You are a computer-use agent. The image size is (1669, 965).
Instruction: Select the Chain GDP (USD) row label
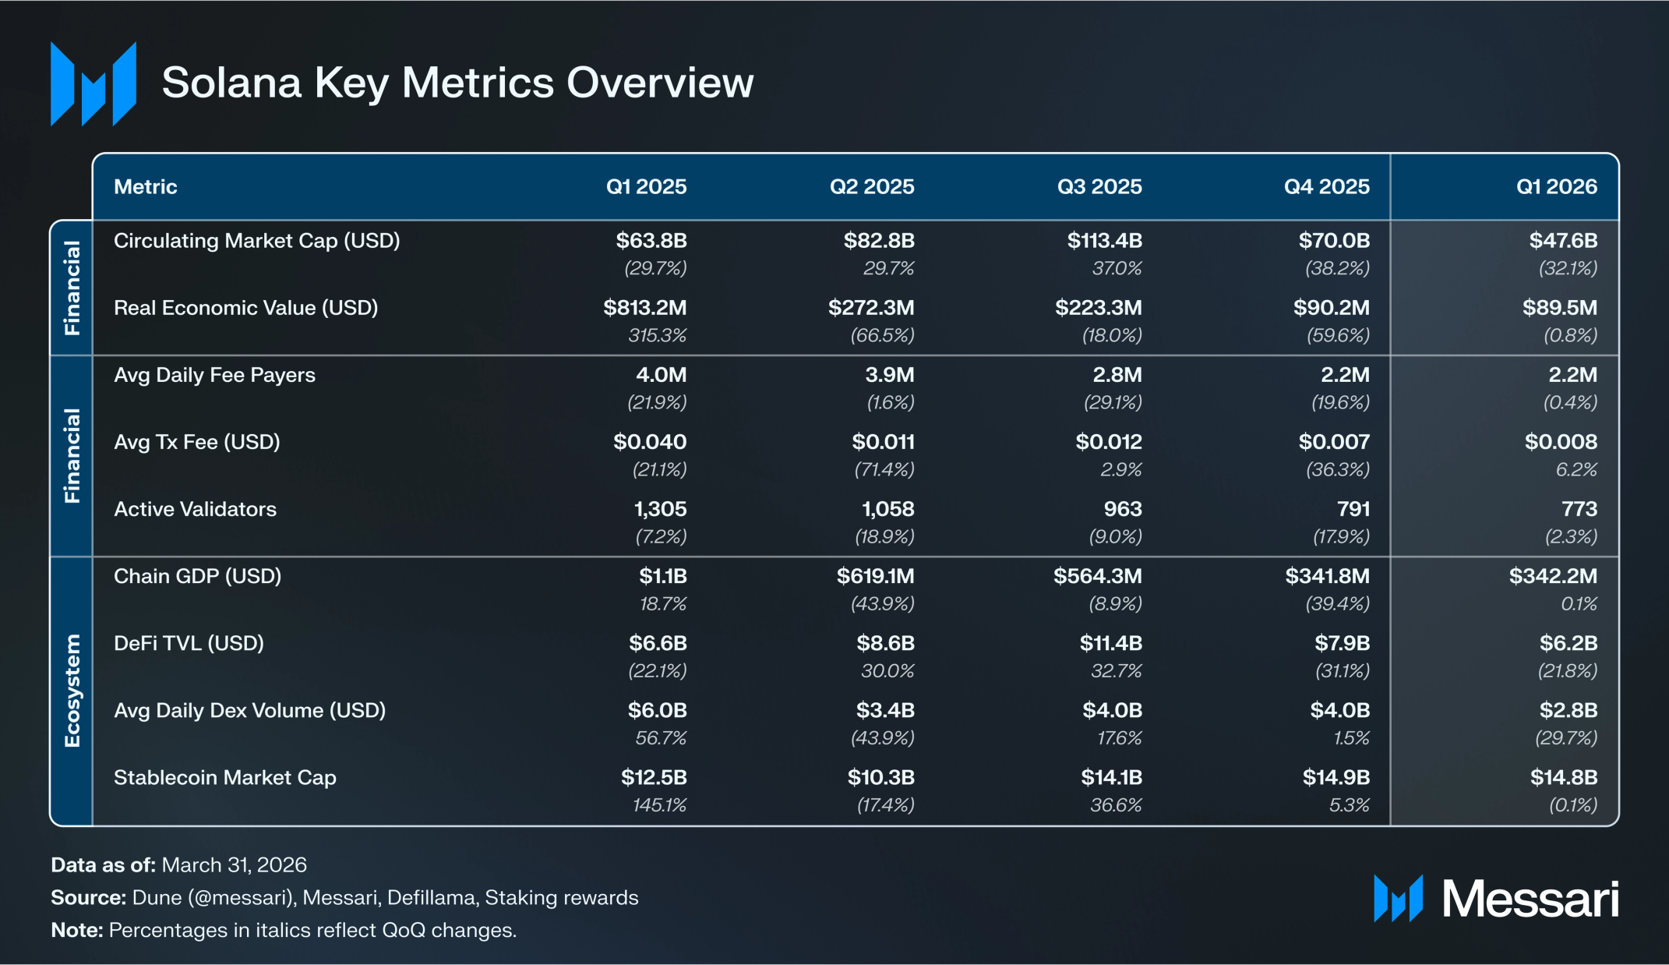point(198,576)
